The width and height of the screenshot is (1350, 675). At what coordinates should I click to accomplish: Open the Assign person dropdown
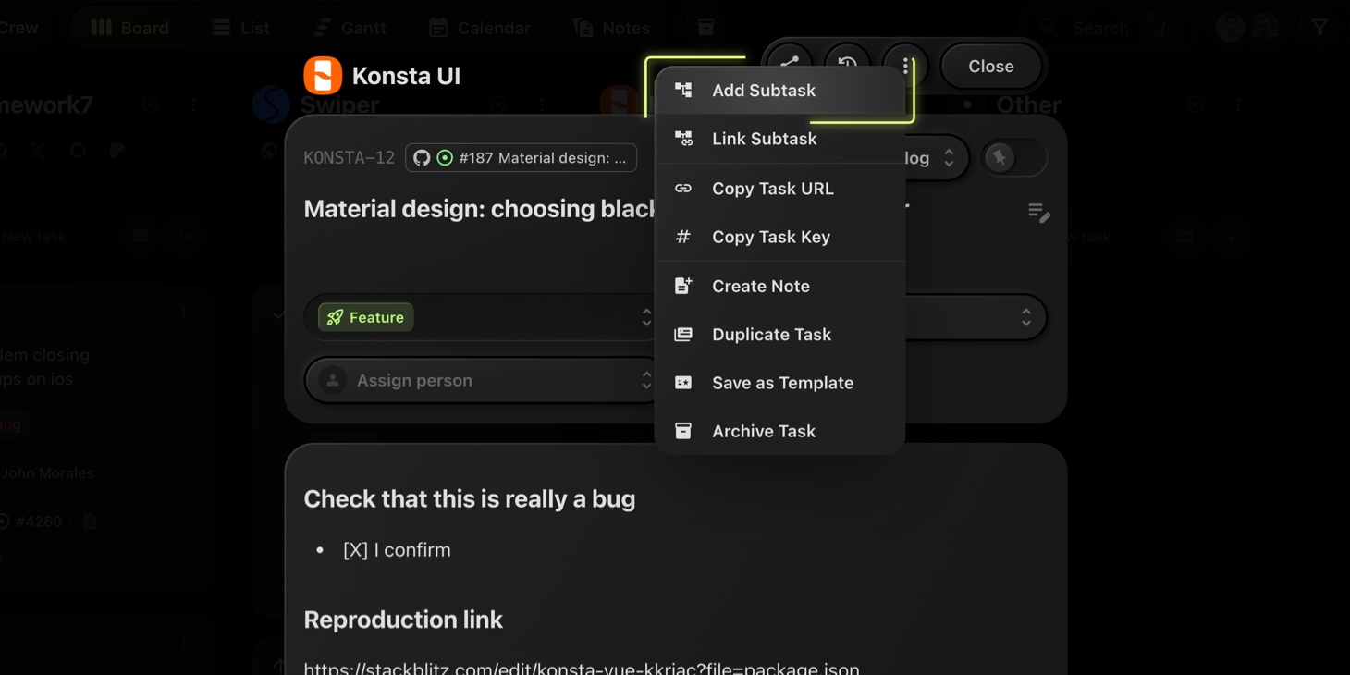(x=481, y=380)
